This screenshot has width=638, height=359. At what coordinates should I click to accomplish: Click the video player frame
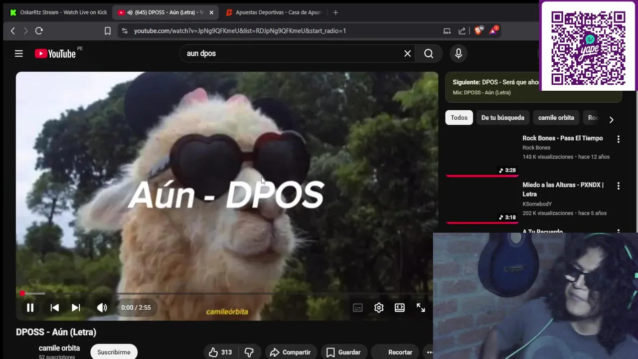pos(227,195)
